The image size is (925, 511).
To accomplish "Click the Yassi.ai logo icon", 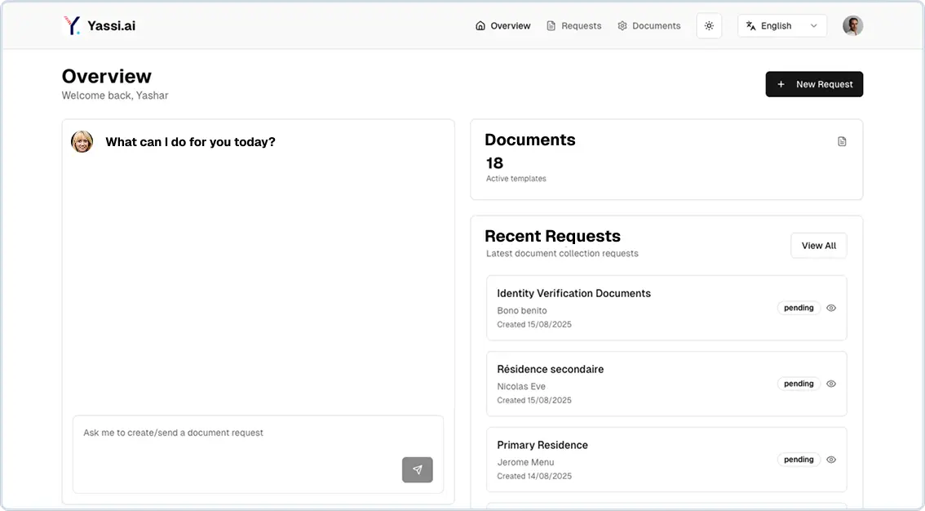I will coord(72,25).
